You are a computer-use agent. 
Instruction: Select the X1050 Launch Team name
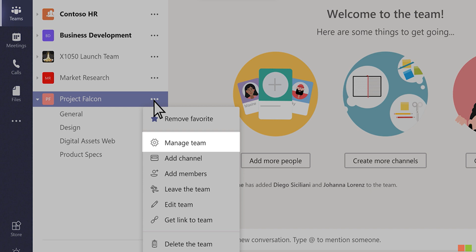(89, 56)
